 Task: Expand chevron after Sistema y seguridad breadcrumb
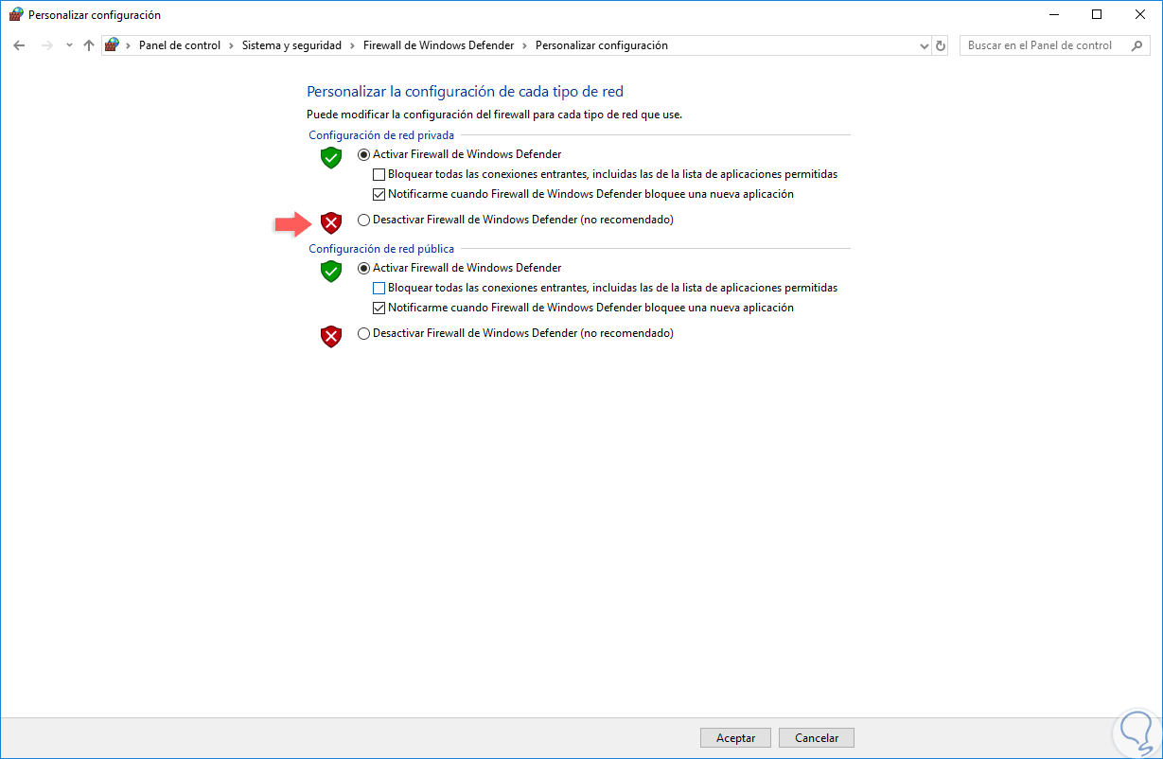pyautogui.click(x=353, y=45)
